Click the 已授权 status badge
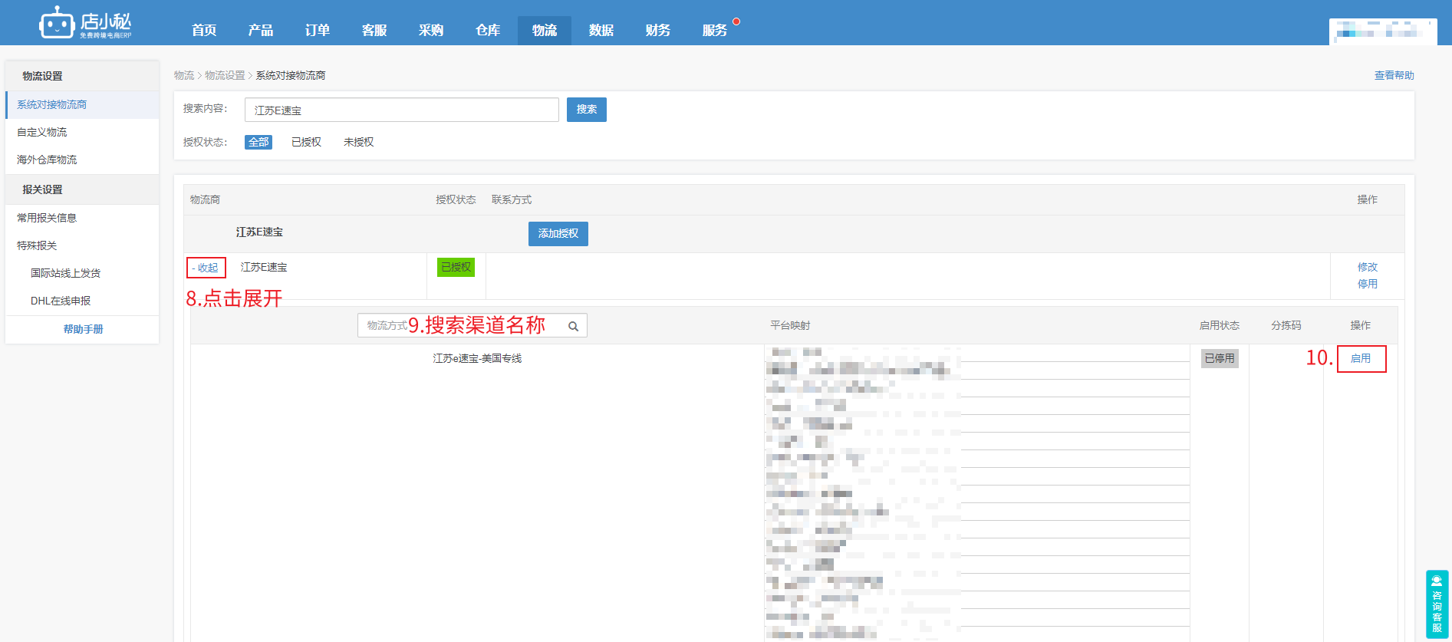The image size is (1452, 642). click(x=456, y=267)
